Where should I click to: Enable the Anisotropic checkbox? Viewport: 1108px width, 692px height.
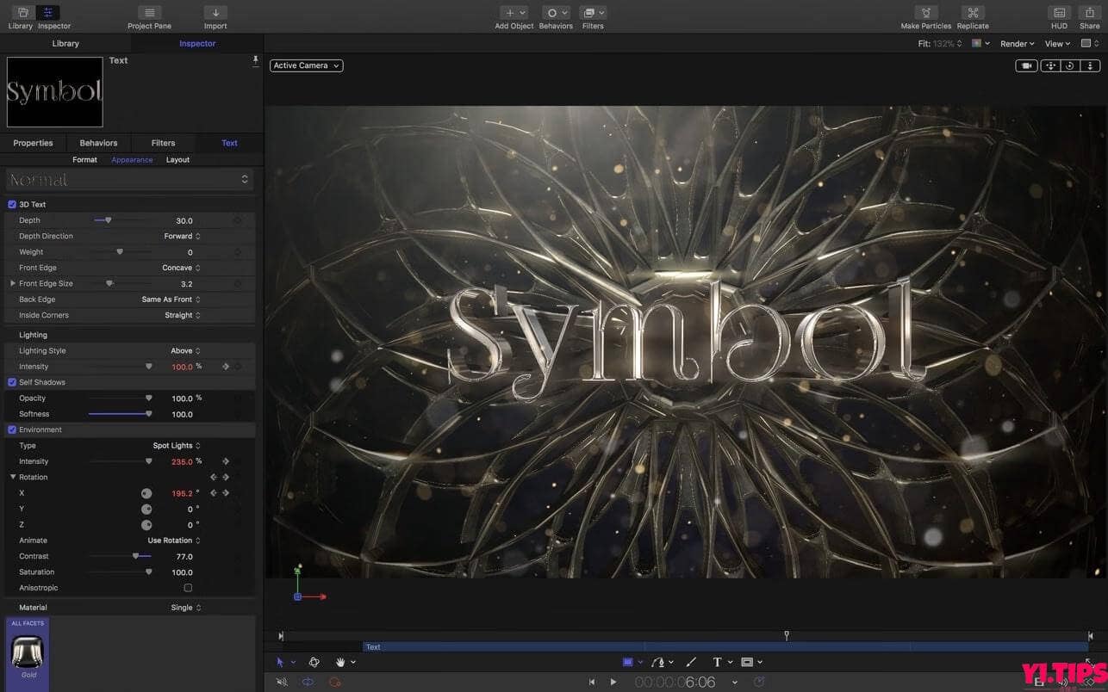click(x=186, y=587)
